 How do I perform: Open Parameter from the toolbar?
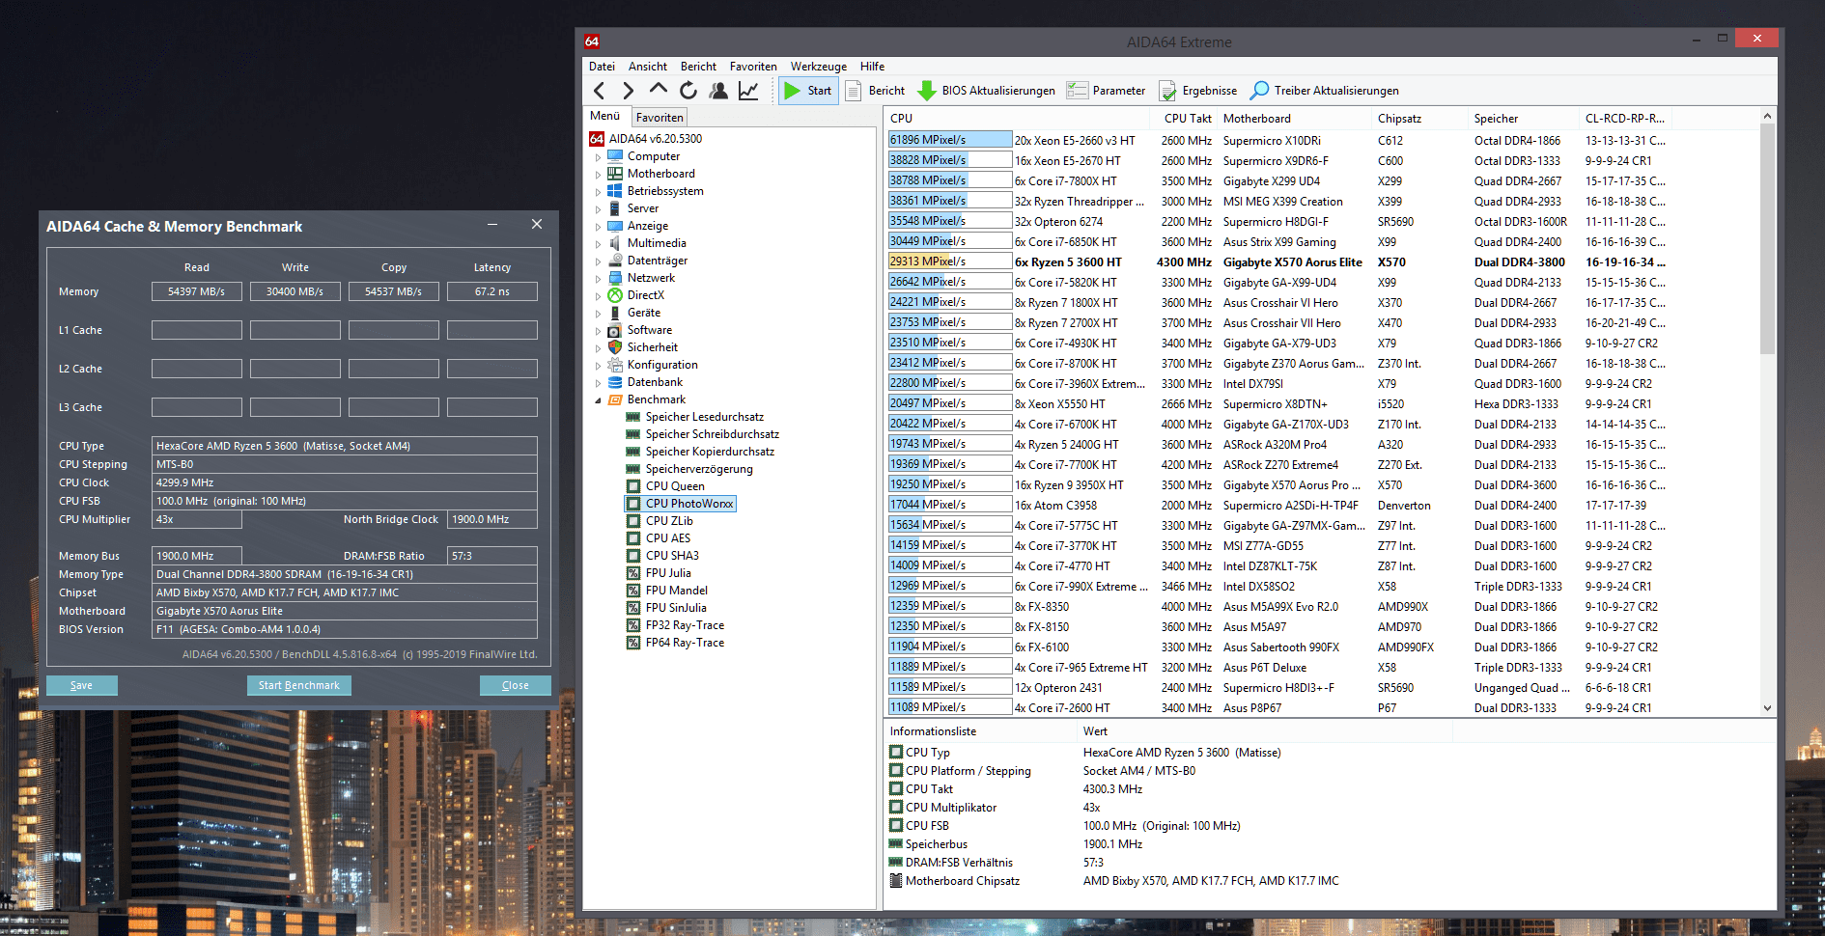pyautogui.click(x=1106, y=91)
